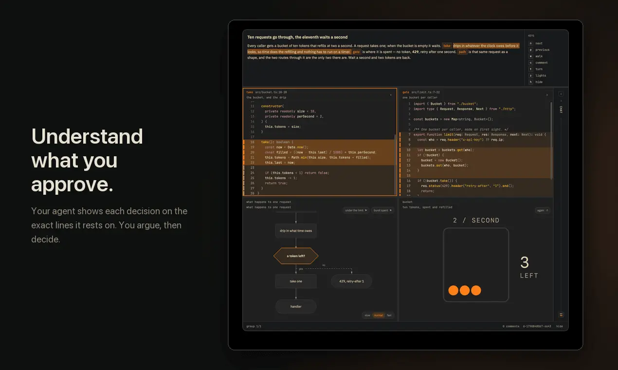Image resolution: width=618 pixels, height=370 pixels.
Task: Click 'hide' in the bottom status bar
Action: pos(560,326)
